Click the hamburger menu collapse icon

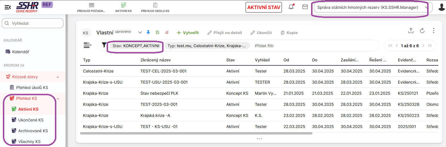pos(8,7)
